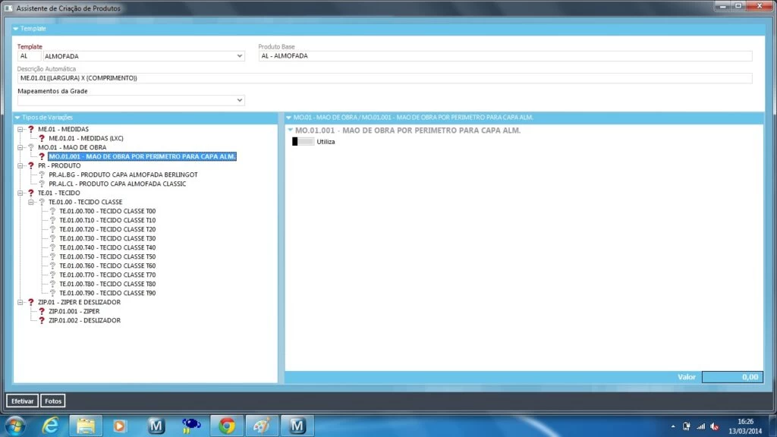Toggle the Utiliza switch
Viewport: 777px width, 437px height.
(303, 142)
